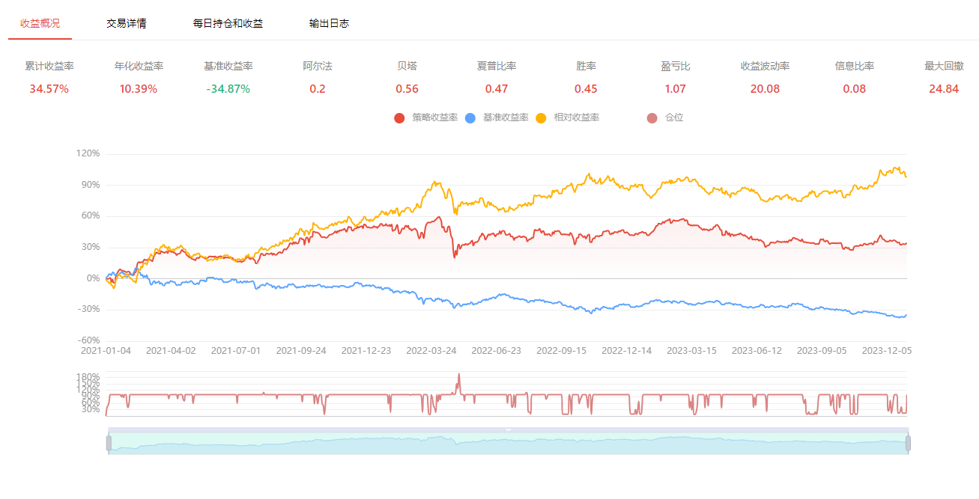Click inside the range slider preview area
The width and height of the screenshot is (979, 499).
[508, 444]
